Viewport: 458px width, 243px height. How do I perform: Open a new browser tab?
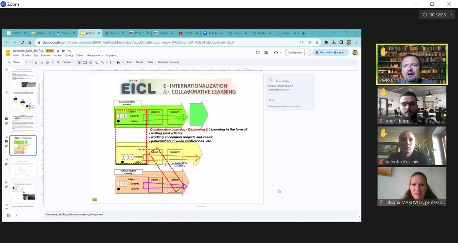303,33
